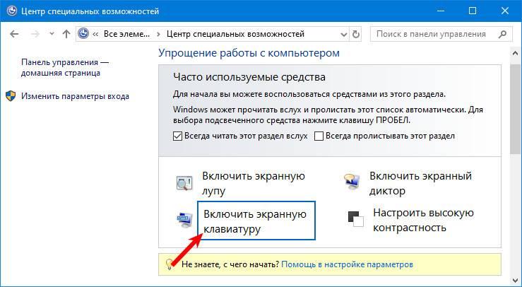The width and height of the screenshot is (522, 287).
Task: Refresh the control panel view
Action: [x=356, y=35]
